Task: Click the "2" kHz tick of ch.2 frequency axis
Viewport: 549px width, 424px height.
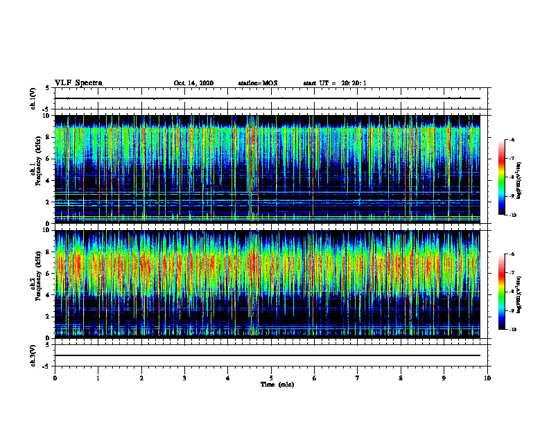Action: click(x=48, y=317)
